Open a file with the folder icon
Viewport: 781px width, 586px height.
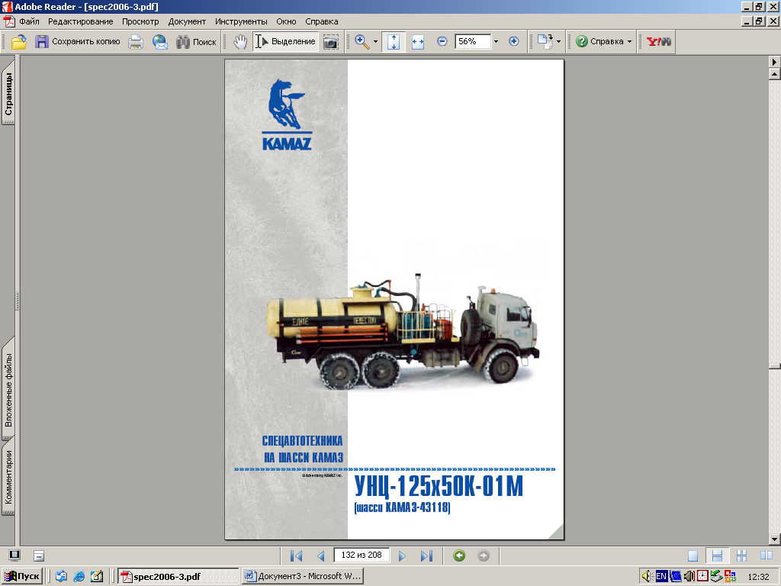[x=19, y=42]
